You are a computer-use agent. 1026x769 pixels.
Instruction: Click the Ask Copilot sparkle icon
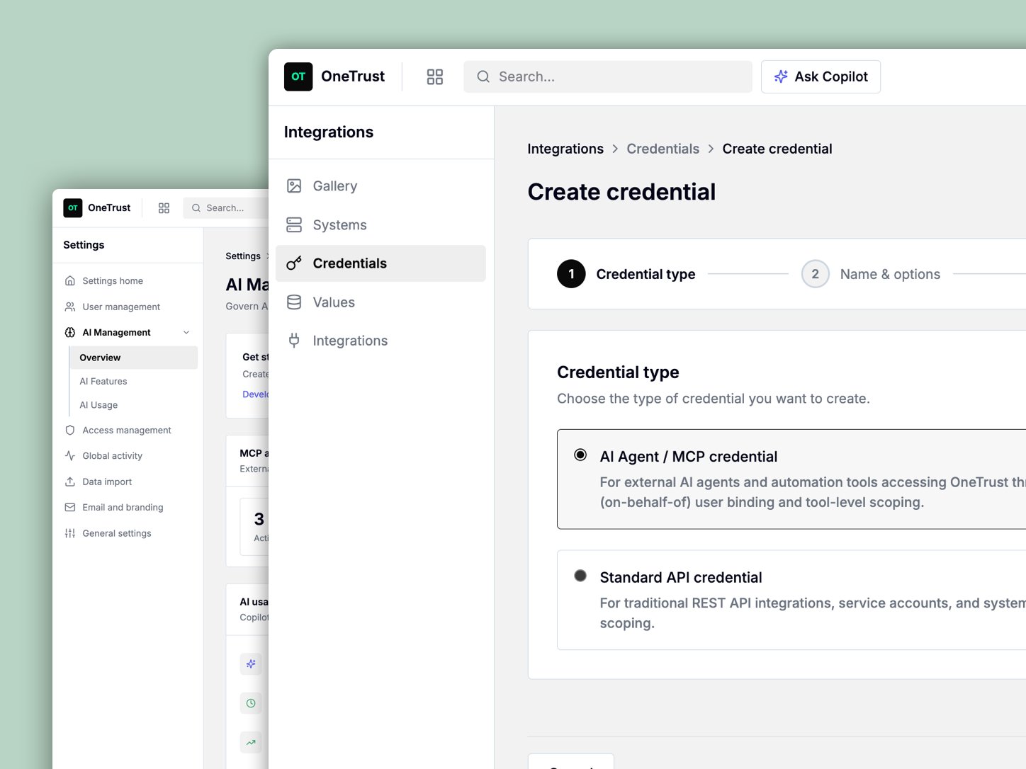click(x=781, y=76)
